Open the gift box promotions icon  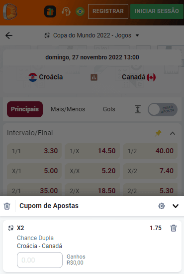50,11
